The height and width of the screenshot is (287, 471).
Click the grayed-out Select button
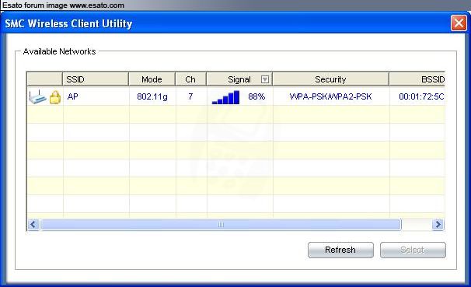click(x=413, y=250)
